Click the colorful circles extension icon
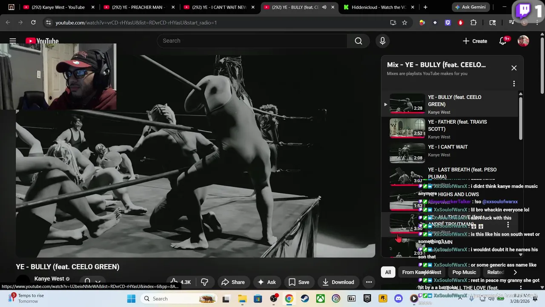545x307 pixels. point(422,22)
